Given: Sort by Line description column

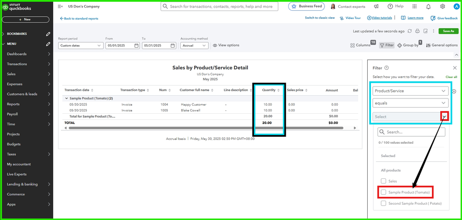Looking at the screenshot, I should click(251, 90).
